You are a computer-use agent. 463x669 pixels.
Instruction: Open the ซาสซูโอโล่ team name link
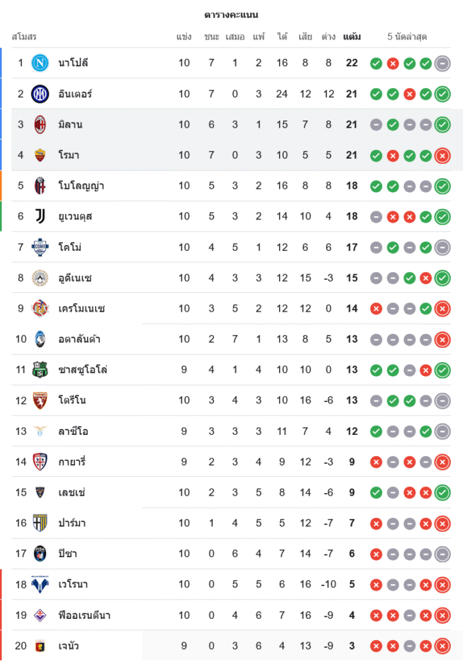coord(83,370)
